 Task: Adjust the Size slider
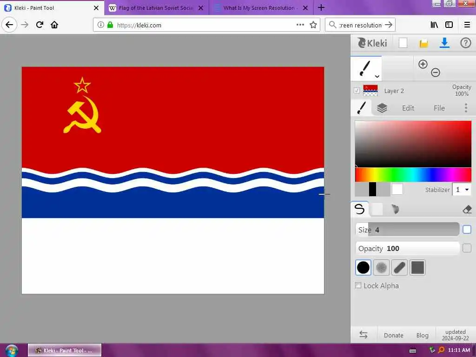(407, 230)
